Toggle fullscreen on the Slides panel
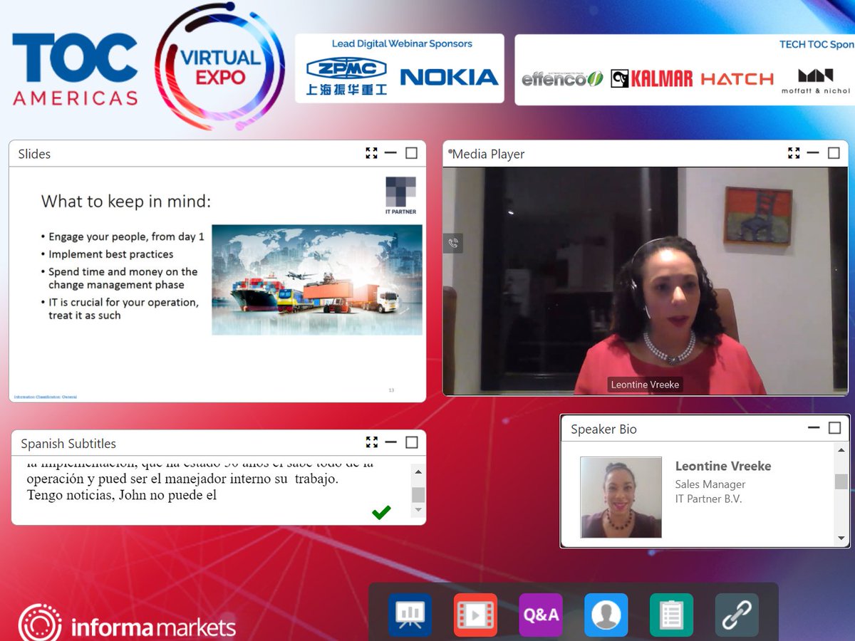The image size is (855, 641). 371,153
